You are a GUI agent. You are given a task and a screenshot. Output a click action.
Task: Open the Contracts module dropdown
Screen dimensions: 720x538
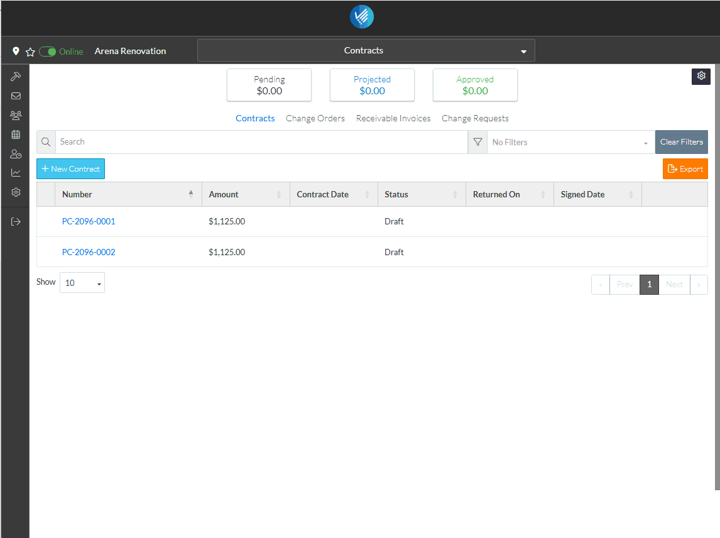[366, 50]
